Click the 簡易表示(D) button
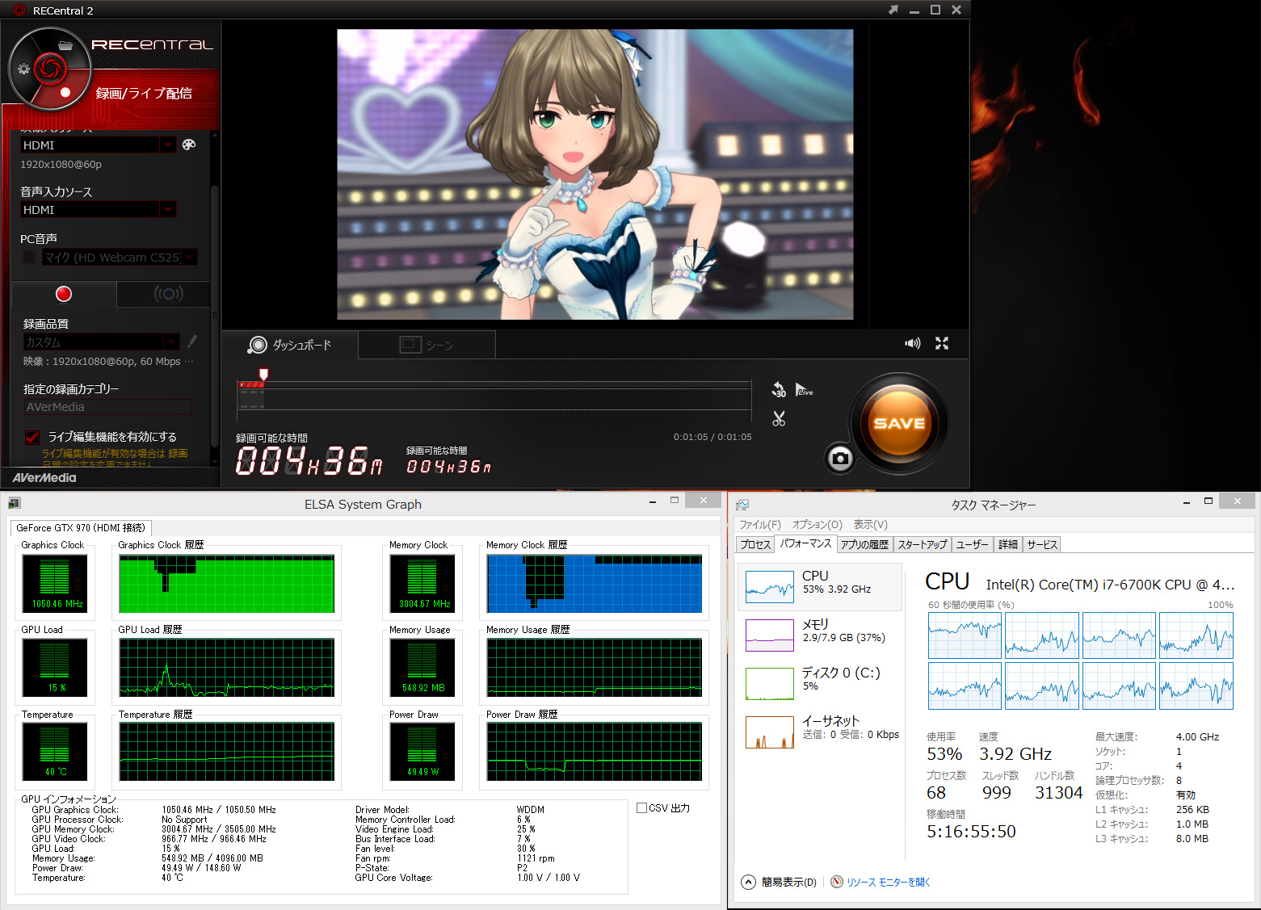Image resolution: width=1261 pixels, height=910 pixels. click(788, 882)
